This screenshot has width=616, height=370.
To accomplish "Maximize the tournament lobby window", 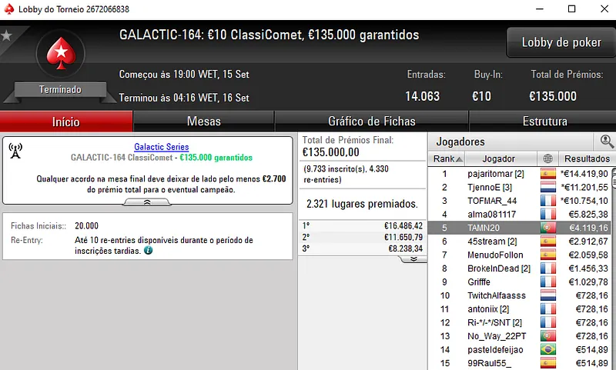I will (571, 9).
